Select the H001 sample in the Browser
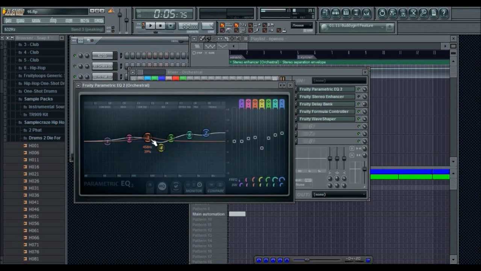Image resolution: width=481 pixels, height=271 pixels. 33,146
